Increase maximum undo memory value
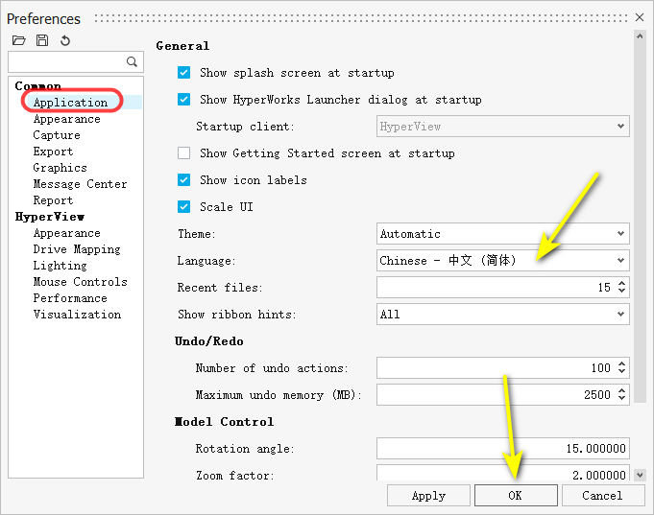Screen dimensions: 654x515 [621, 390]
